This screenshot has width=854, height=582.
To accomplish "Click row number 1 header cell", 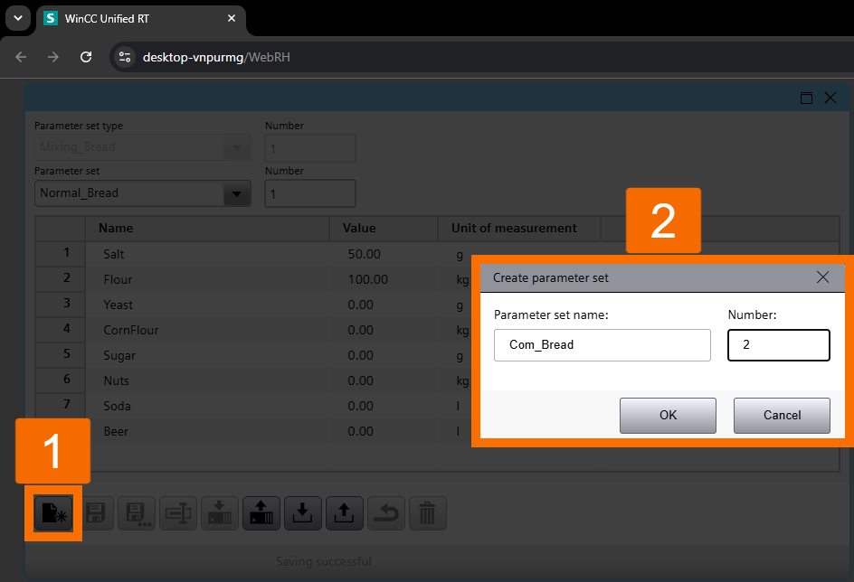I will click(61, 253).
